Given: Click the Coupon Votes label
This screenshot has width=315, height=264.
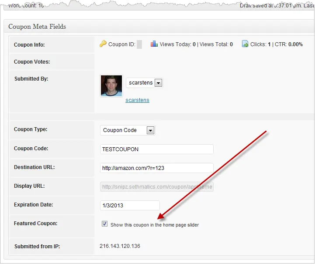Looking at the screenshot, I should coord(32,62).
